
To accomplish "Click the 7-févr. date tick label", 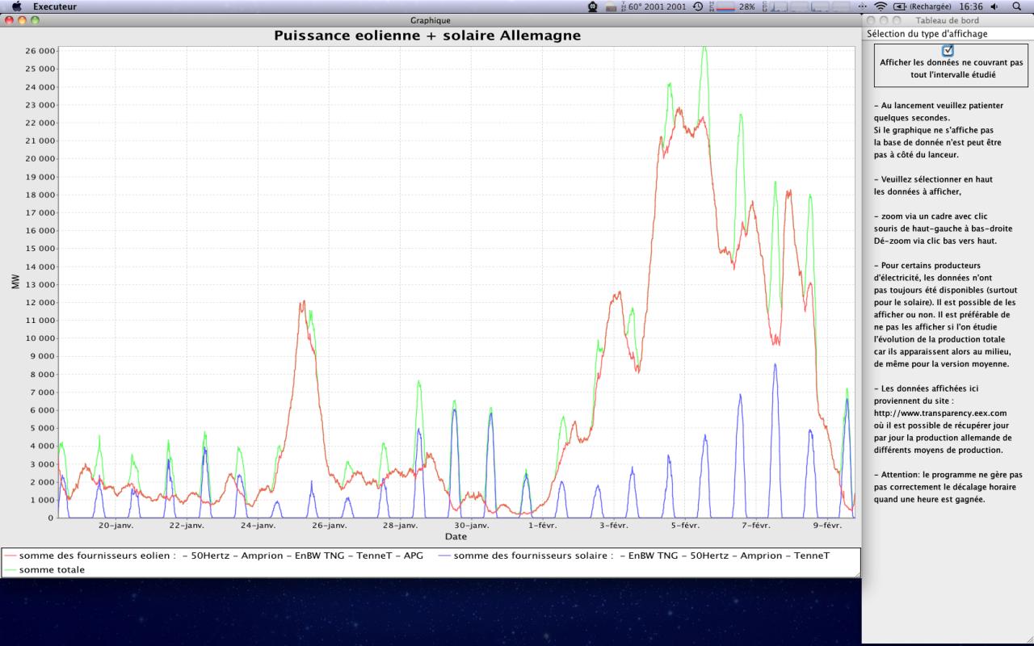I will (755, 525).
